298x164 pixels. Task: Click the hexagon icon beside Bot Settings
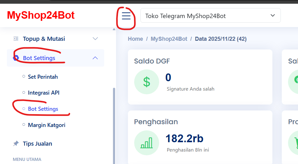coord(16,58)
